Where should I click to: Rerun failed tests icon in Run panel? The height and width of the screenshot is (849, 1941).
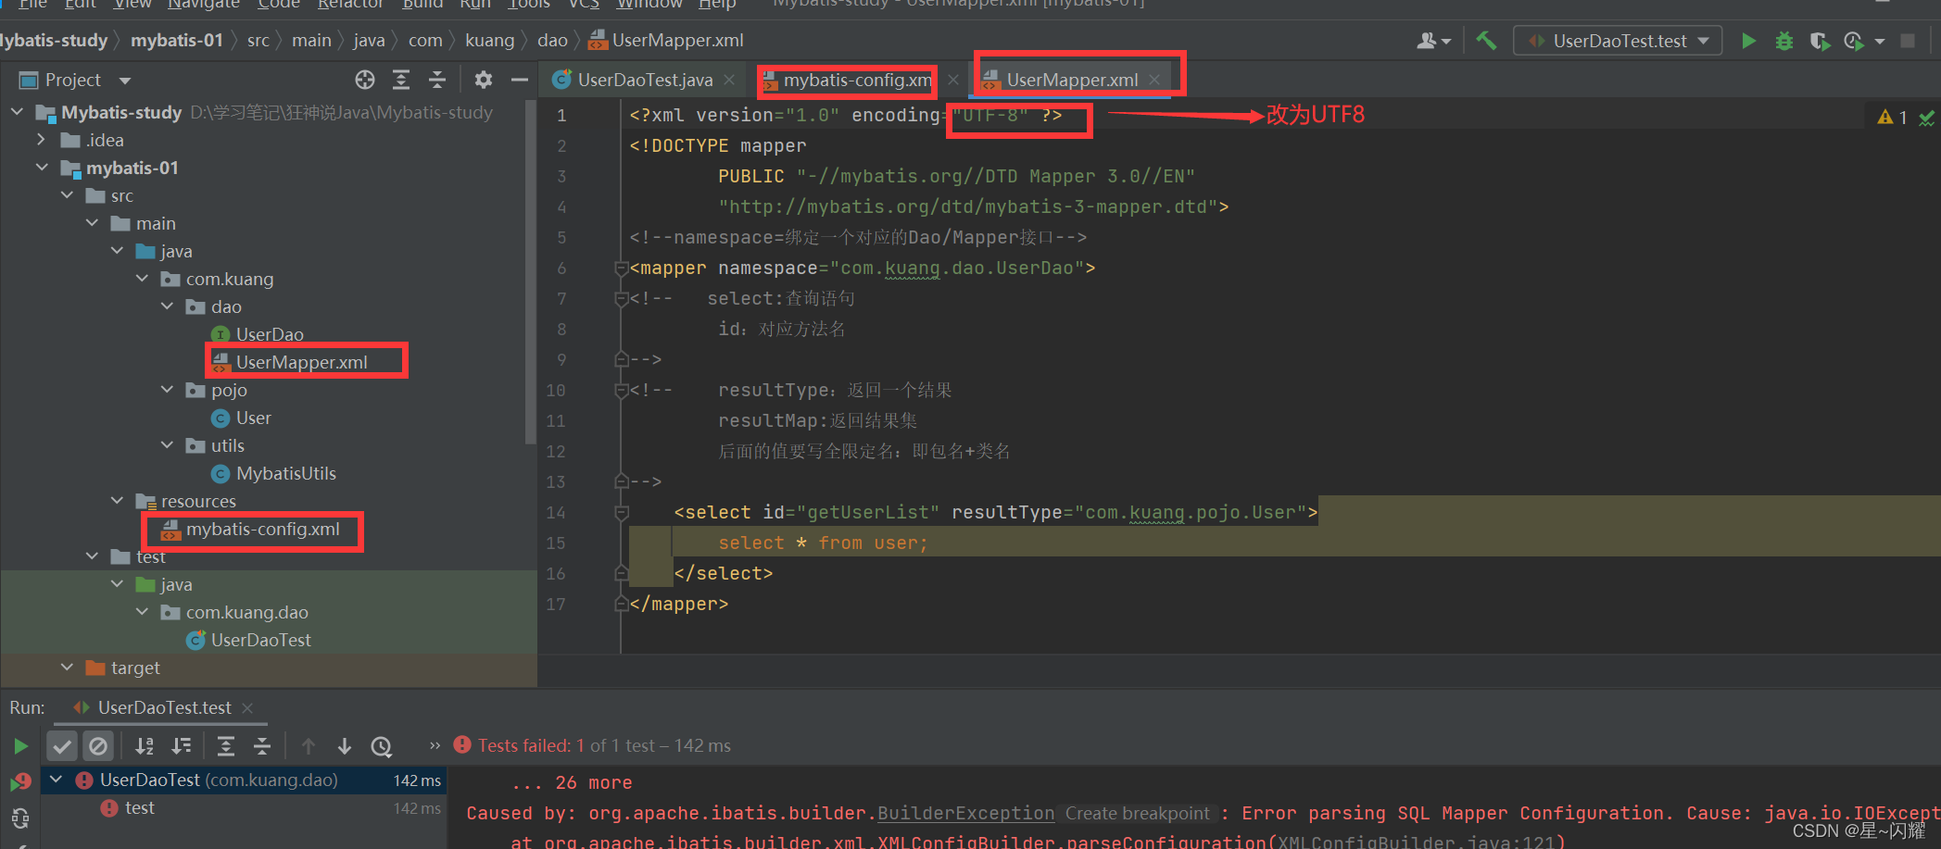pyautogui.click(x=20, y=782)
